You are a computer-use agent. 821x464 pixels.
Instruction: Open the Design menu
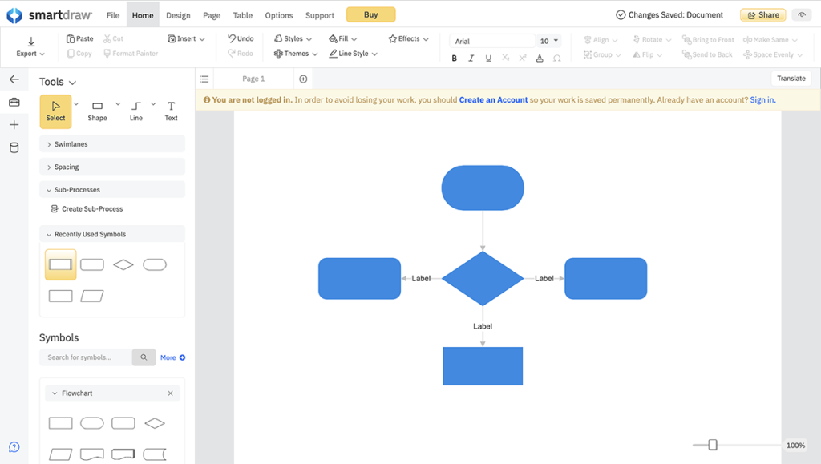[x=178, y=14]
